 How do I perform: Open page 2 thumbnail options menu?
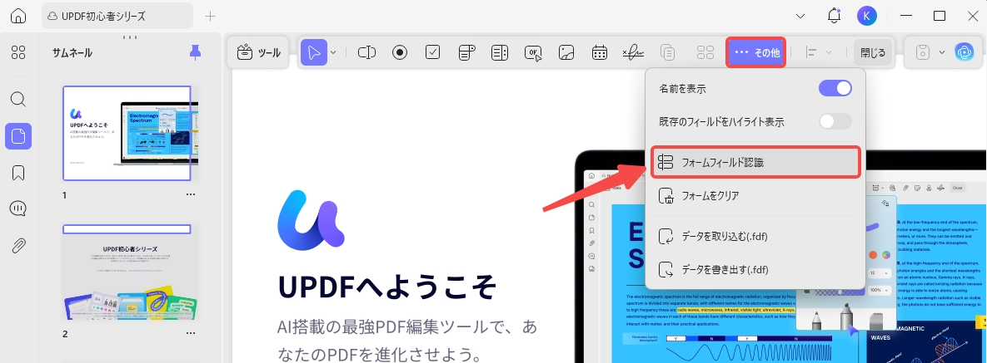pos(191,334)
